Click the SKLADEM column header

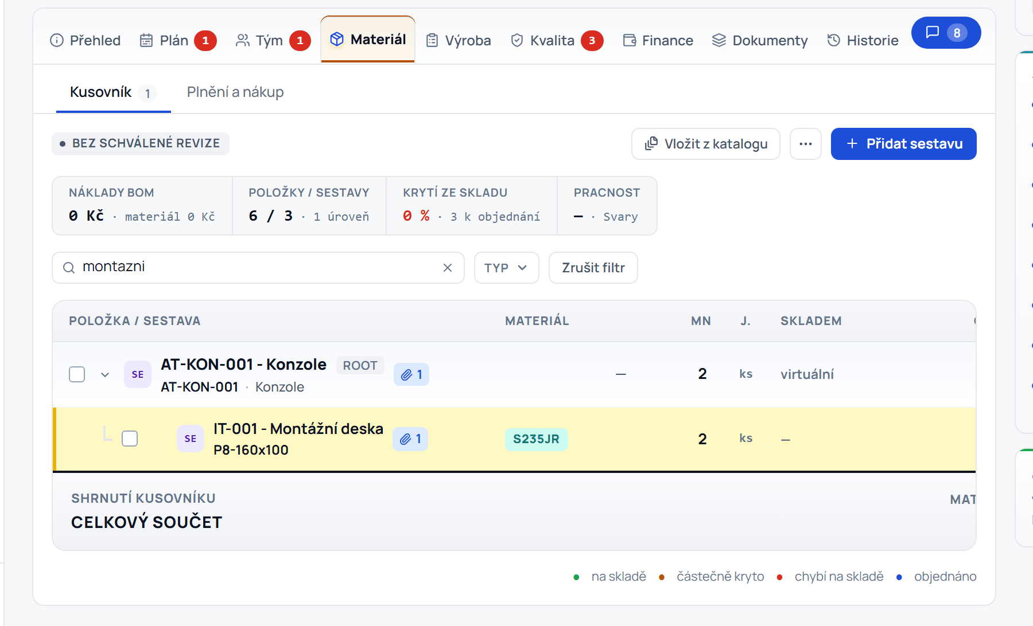pos(811,321)
